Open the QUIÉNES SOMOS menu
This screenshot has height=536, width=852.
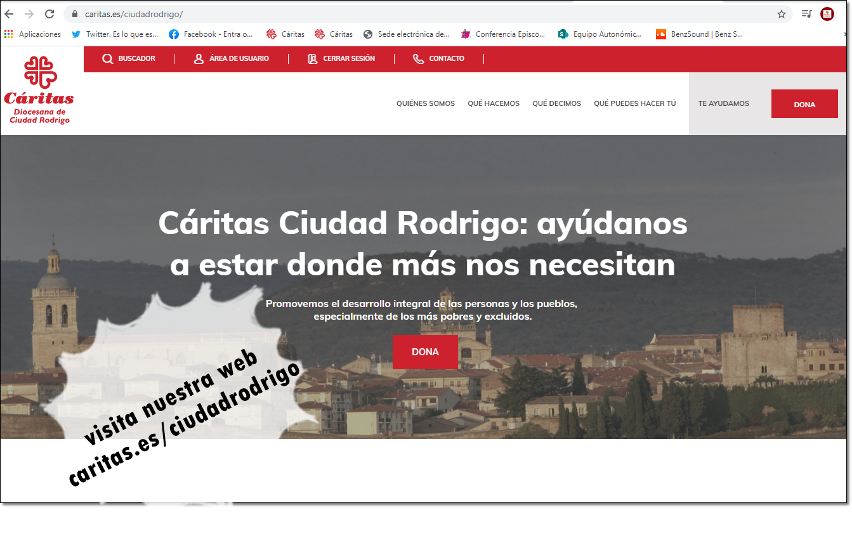point(426,103)
